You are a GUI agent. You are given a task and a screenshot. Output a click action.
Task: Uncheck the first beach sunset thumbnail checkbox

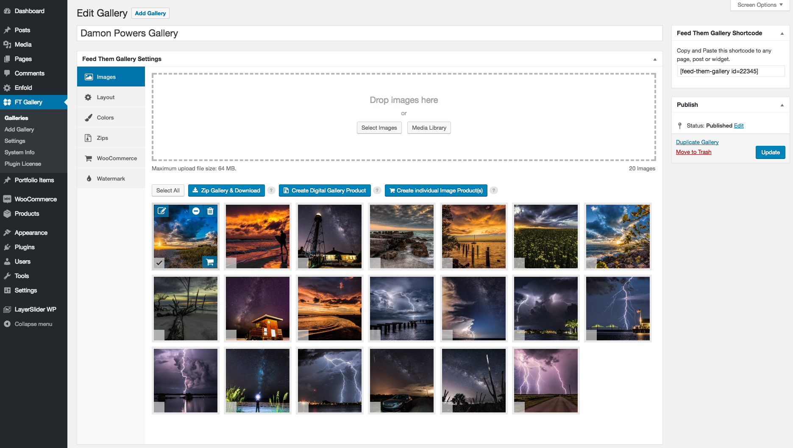tap(159, 263)
